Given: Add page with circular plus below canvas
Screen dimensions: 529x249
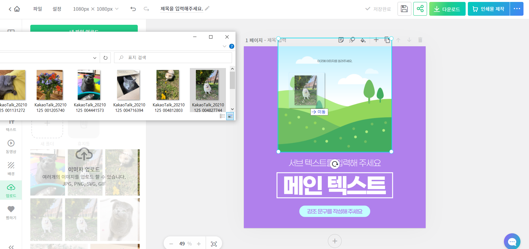Looking at the screenshot, I should (335, 241).
